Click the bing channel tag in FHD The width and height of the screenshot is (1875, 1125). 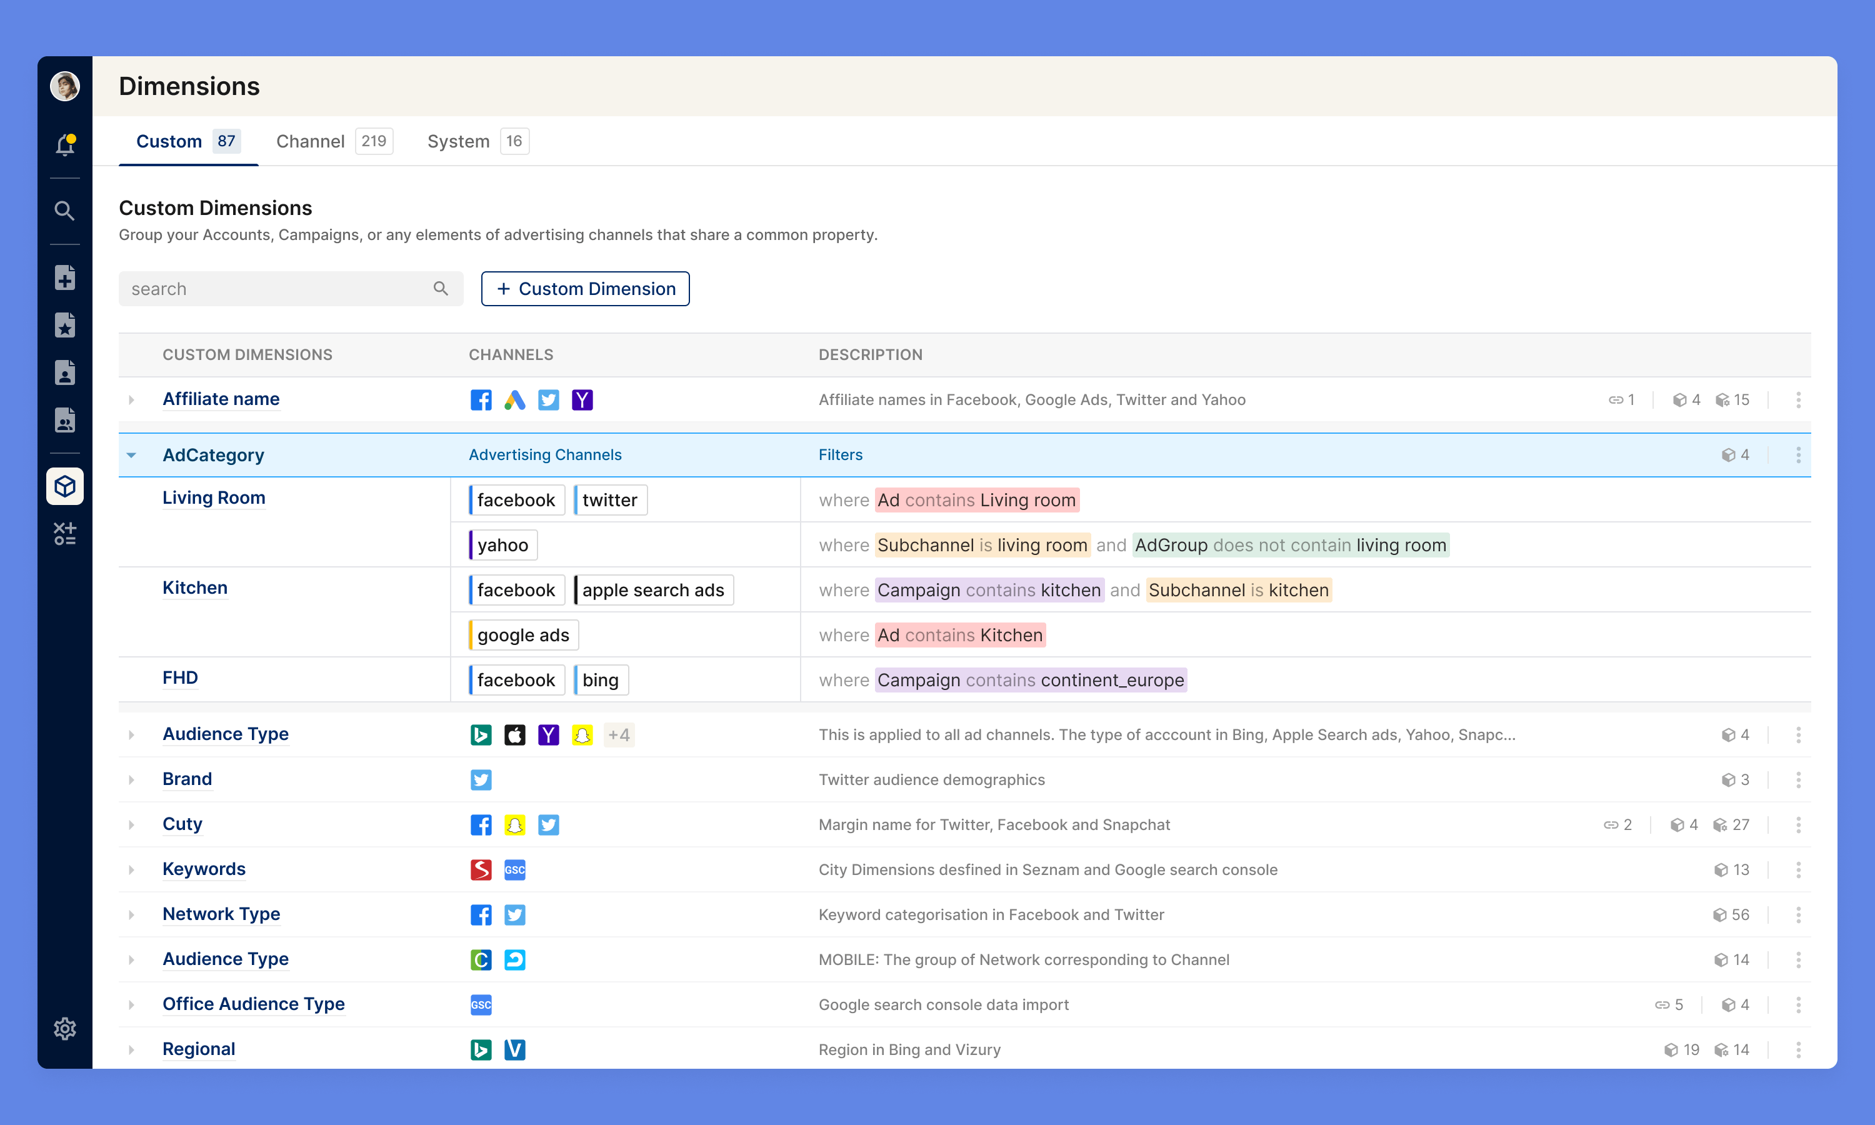point(601,680)
